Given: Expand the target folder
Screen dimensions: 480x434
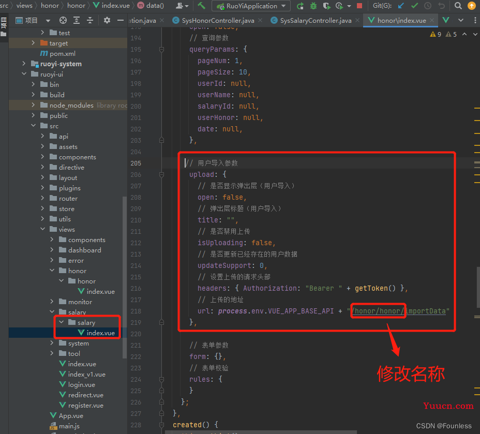Looking at the screenshot, I should pos(33,43).
